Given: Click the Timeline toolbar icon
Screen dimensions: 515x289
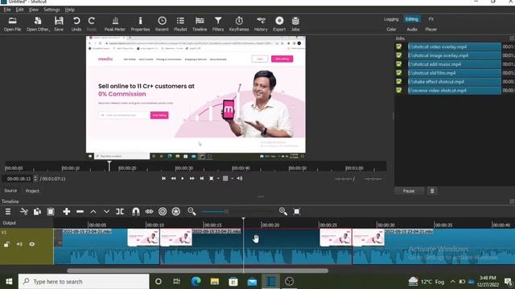Looking at the screenshot, I should coord(200,24).
